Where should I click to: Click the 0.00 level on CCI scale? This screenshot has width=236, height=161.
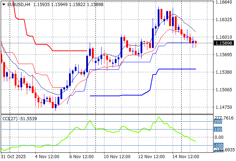[219, 137]
